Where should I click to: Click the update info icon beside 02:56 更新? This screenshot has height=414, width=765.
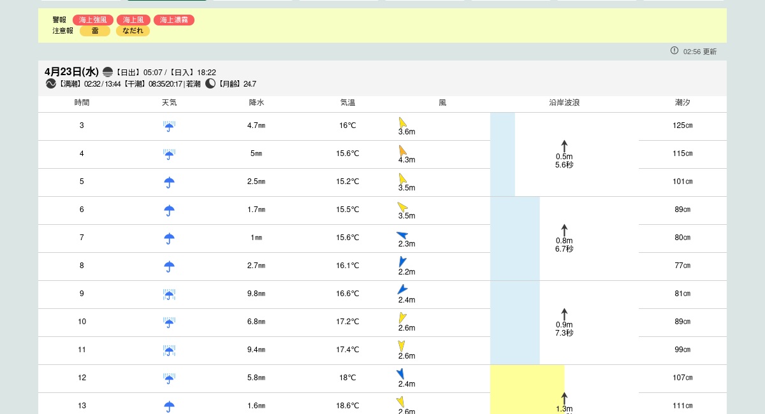point(674,51)
